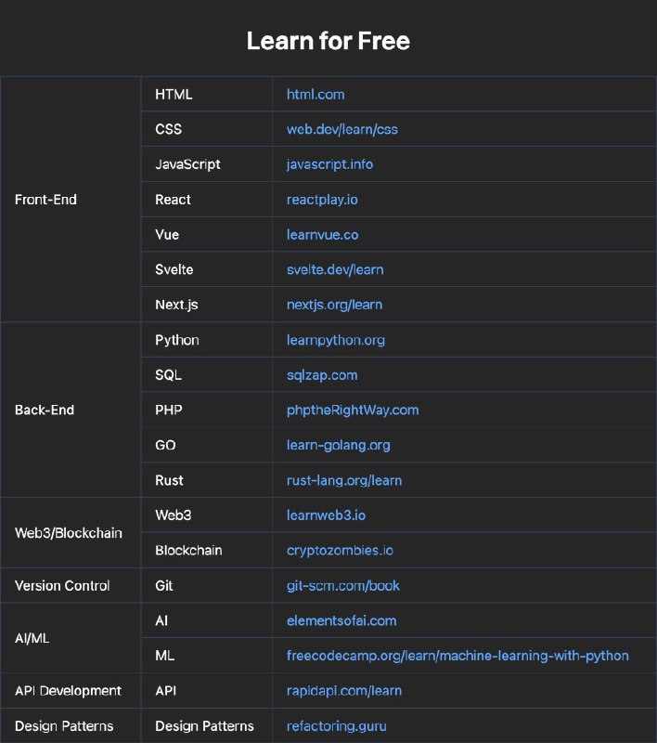Visit the javascript.info link
Image resolution: width=657 pixels, height=743 pixels.
pyautogui.click(x=329, y=164)
